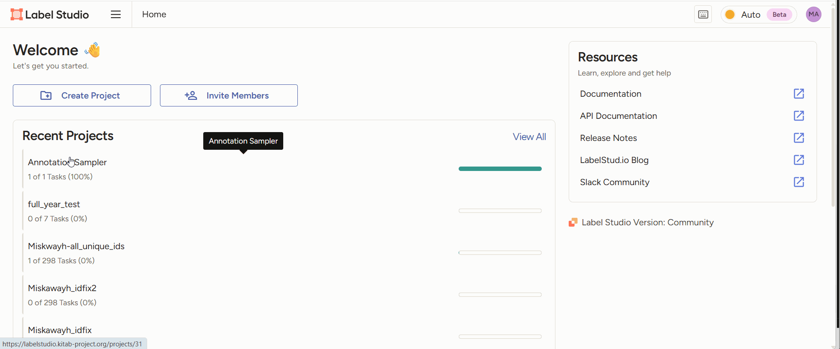Click Annotation Sampler green progress bar
Screen dimensions: 840x349
(500, 169)
